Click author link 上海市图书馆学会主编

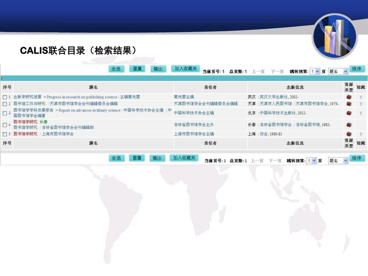194,134
